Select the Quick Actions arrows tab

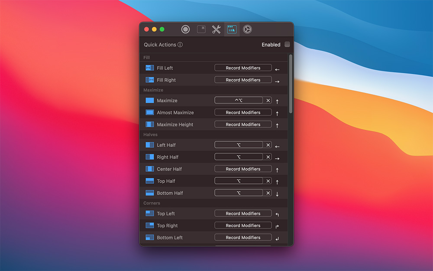(232, 29)
